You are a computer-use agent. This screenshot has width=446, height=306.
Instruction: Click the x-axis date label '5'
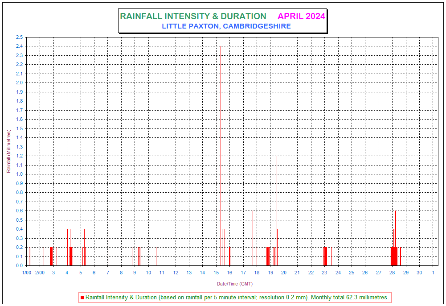pos(81,273)
